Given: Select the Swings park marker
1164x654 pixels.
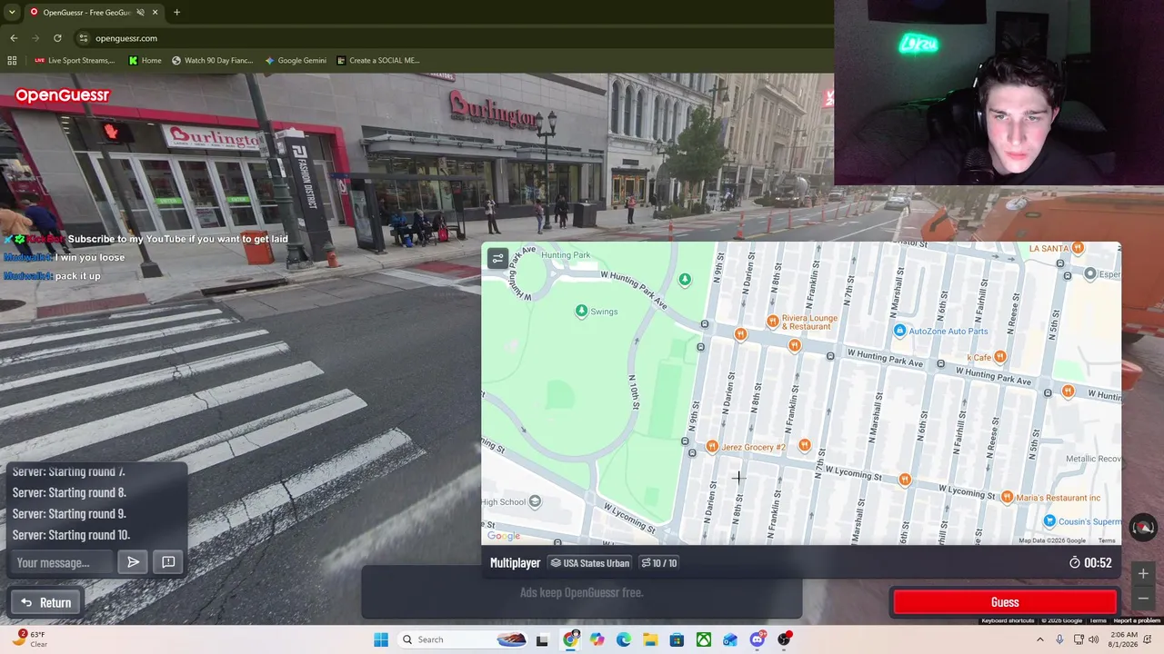Looking at the screenshot, I should 581,312.
